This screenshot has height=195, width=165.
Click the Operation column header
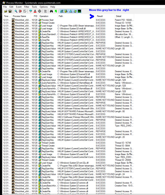[x=48, y=16]
